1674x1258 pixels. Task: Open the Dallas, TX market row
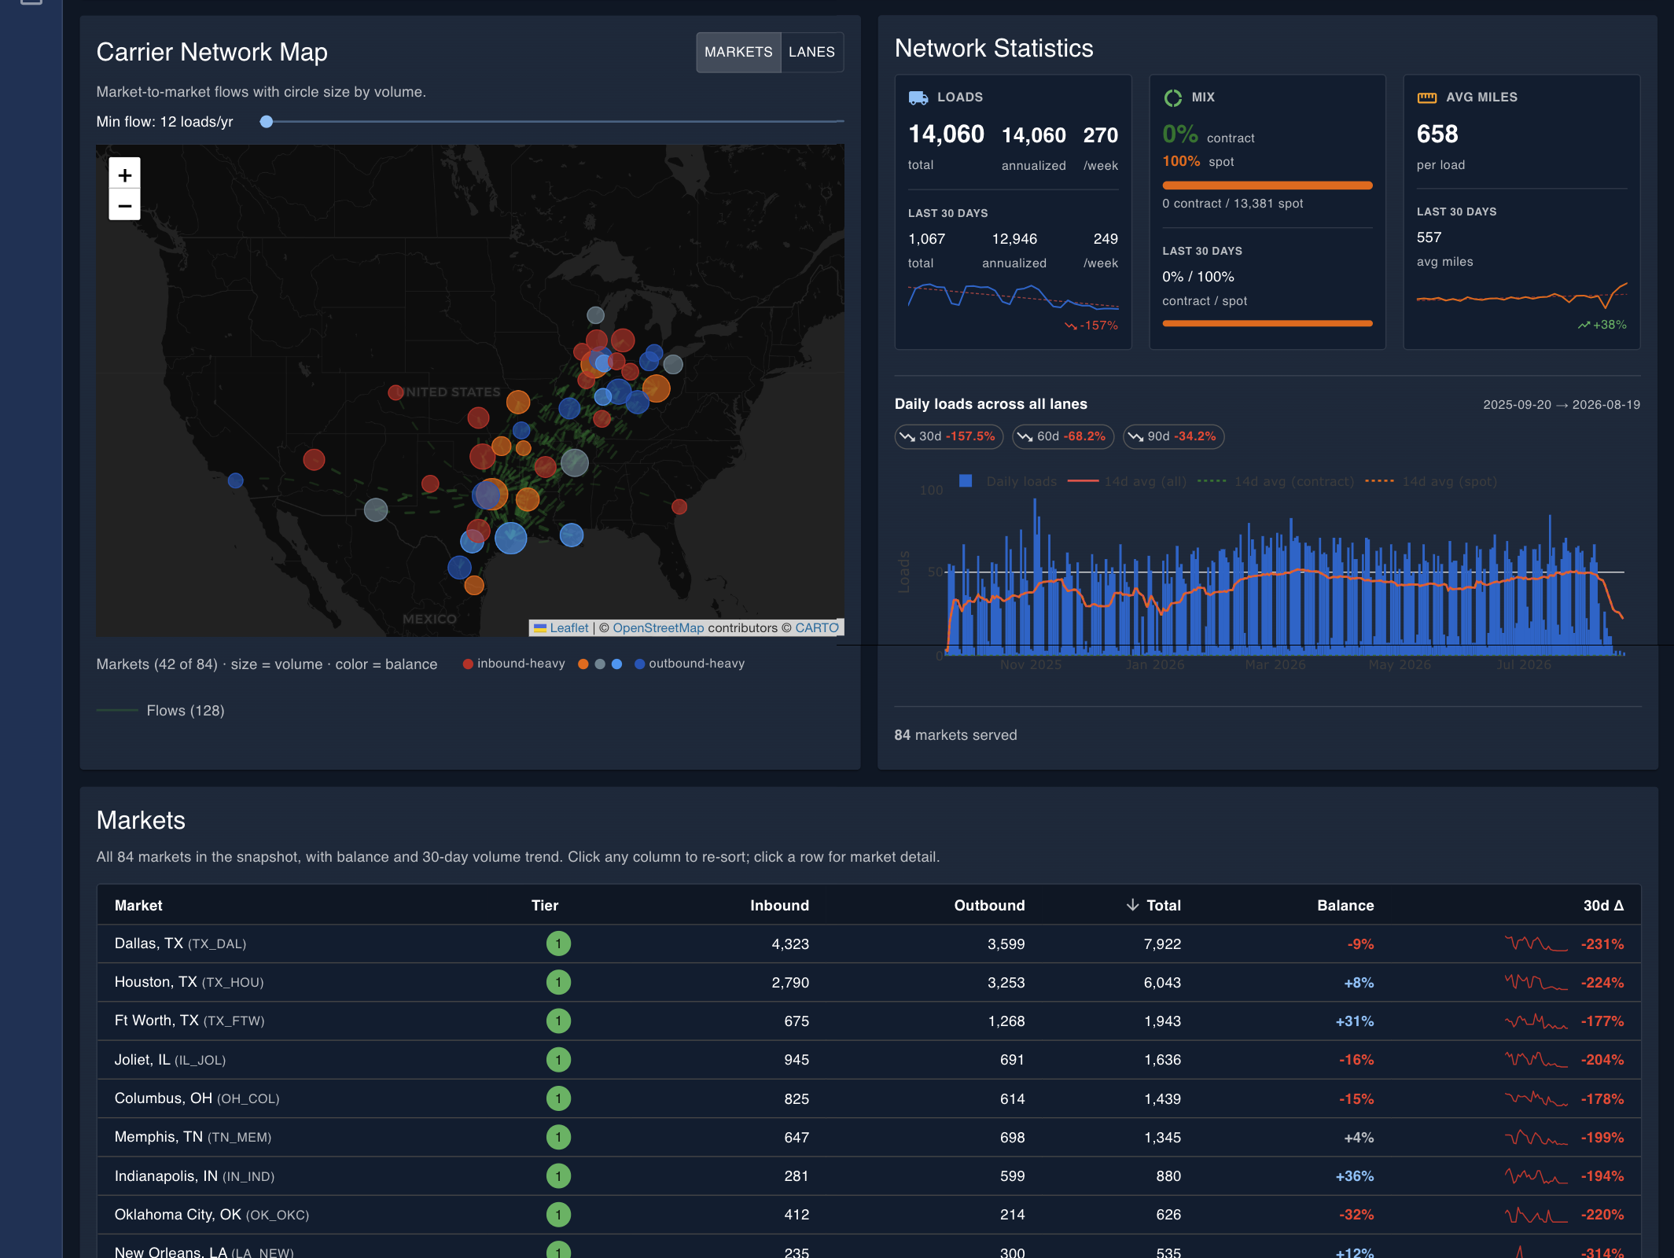pos(869,943)
